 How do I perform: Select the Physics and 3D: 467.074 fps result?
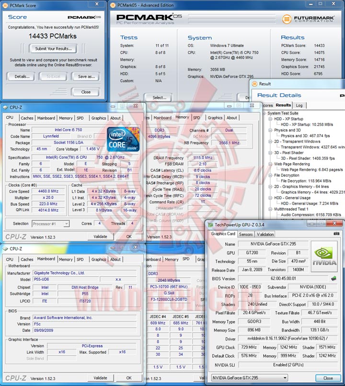click(305, 136)
